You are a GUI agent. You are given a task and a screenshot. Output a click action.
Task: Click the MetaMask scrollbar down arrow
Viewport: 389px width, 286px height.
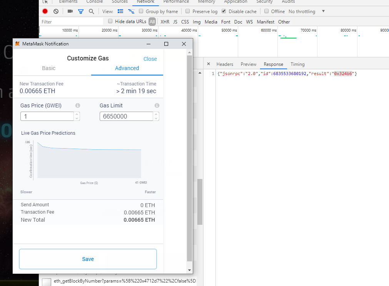pos(190,270)
